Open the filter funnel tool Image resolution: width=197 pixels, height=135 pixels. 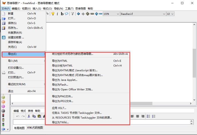(72, 14)
